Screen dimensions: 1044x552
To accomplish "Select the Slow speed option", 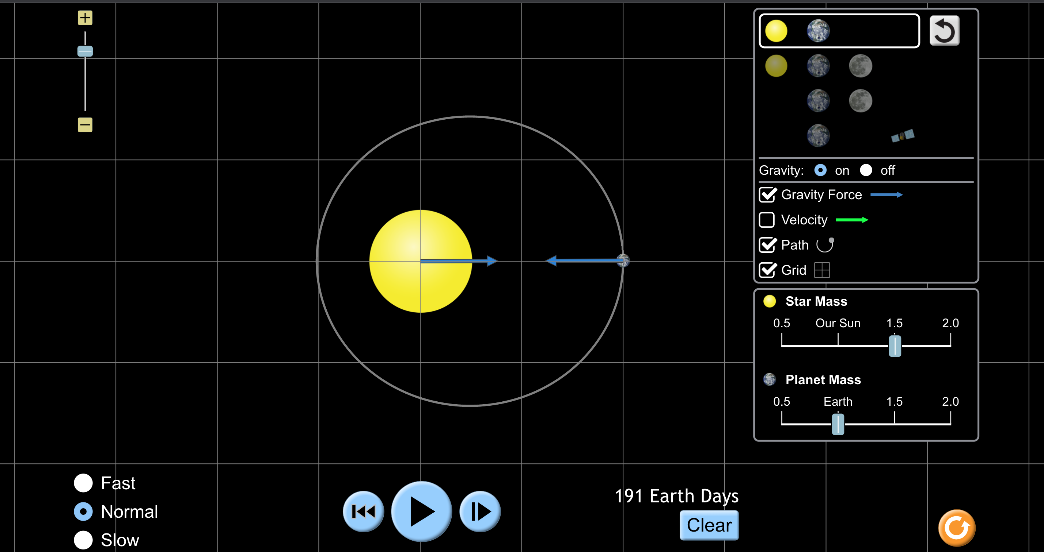I will (83, 540).
